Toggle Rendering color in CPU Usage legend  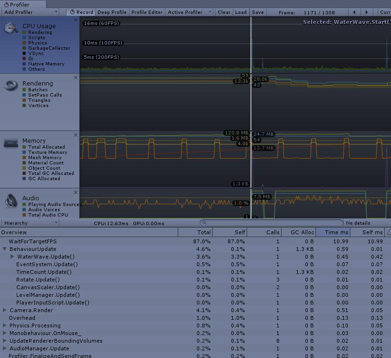[x=24, y=33]
